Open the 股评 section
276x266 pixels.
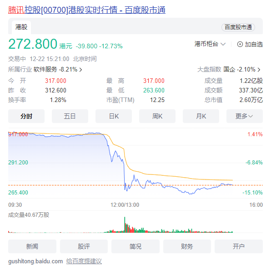click(x=84, y=246)
